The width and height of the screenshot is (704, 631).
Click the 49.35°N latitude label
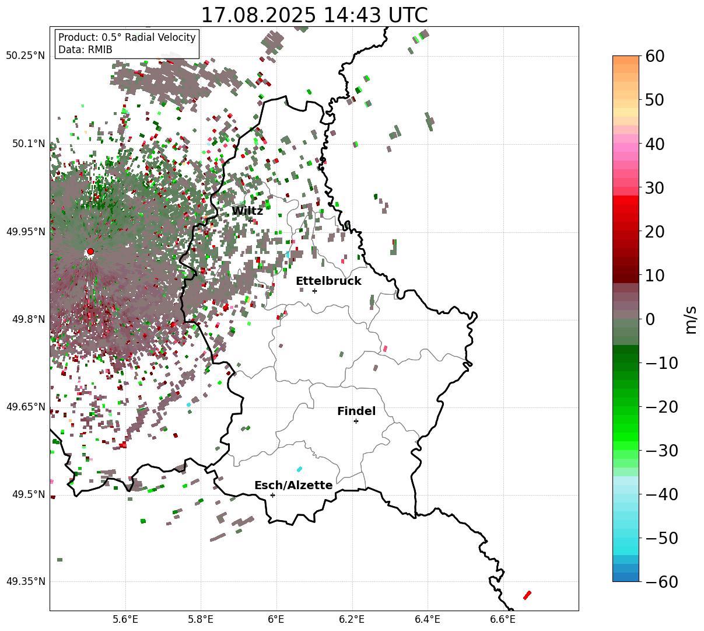point(25,581)
